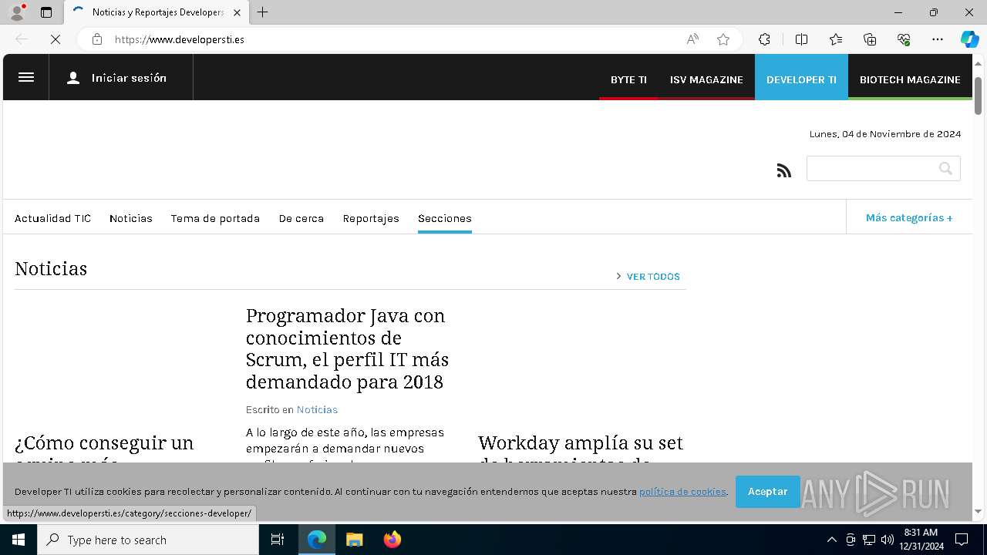Open File Explorer from the taskbar

pyautogui.click(x=354, y=540)
